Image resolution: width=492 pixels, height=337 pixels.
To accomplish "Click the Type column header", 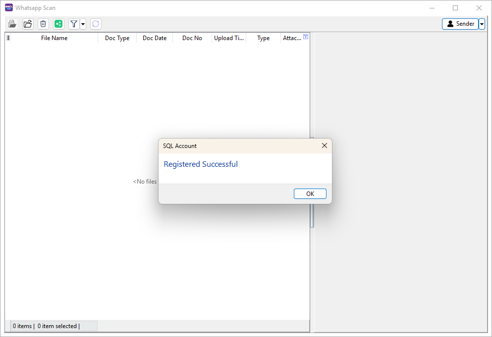I will point(263,38).
